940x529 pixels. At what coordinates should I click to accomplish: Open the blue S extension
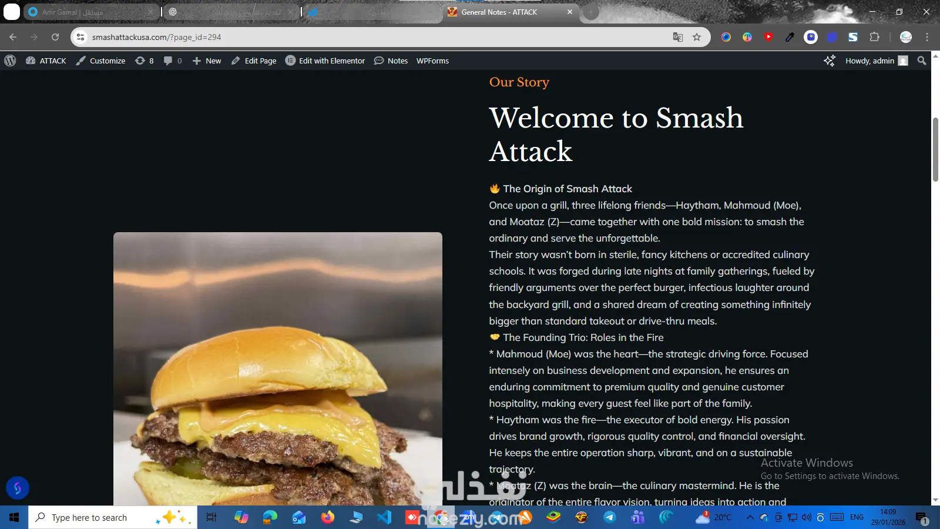(853, 37)
